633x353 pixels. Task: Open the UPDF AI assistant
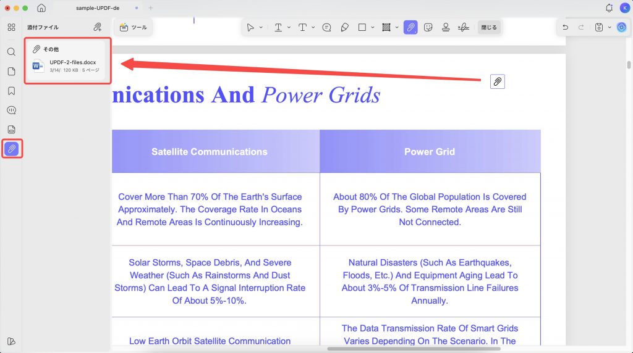tap(622, 27)
